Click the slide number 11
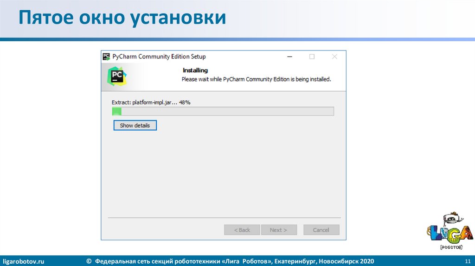This screenshot has height=266, width=475. 468,261
